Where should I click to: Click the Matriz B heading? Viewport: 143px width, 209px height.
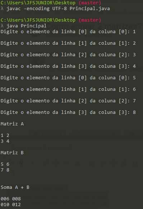pos(12,153)
